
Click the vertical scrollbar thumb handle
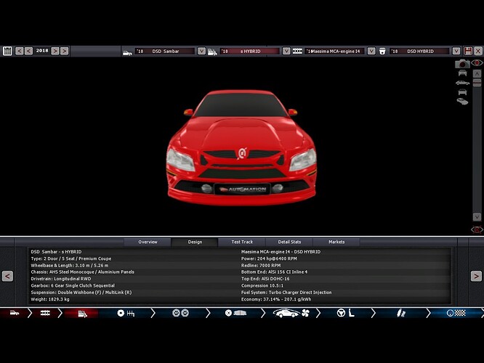click(x=477, y=82)
